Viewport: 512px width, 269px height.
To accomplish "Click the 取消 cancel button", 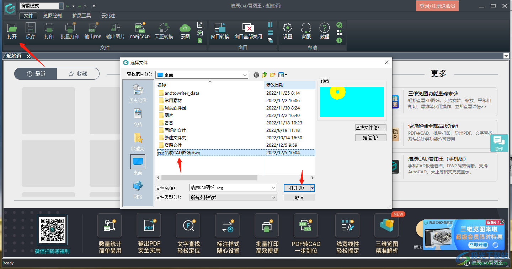I will [x=299, y=197].
